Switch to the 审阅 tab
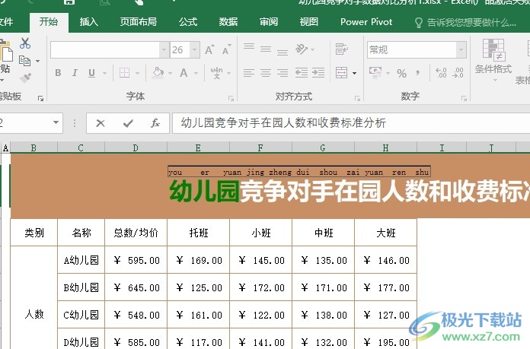Viewport: 530px width, 349px height. point(269,22)
